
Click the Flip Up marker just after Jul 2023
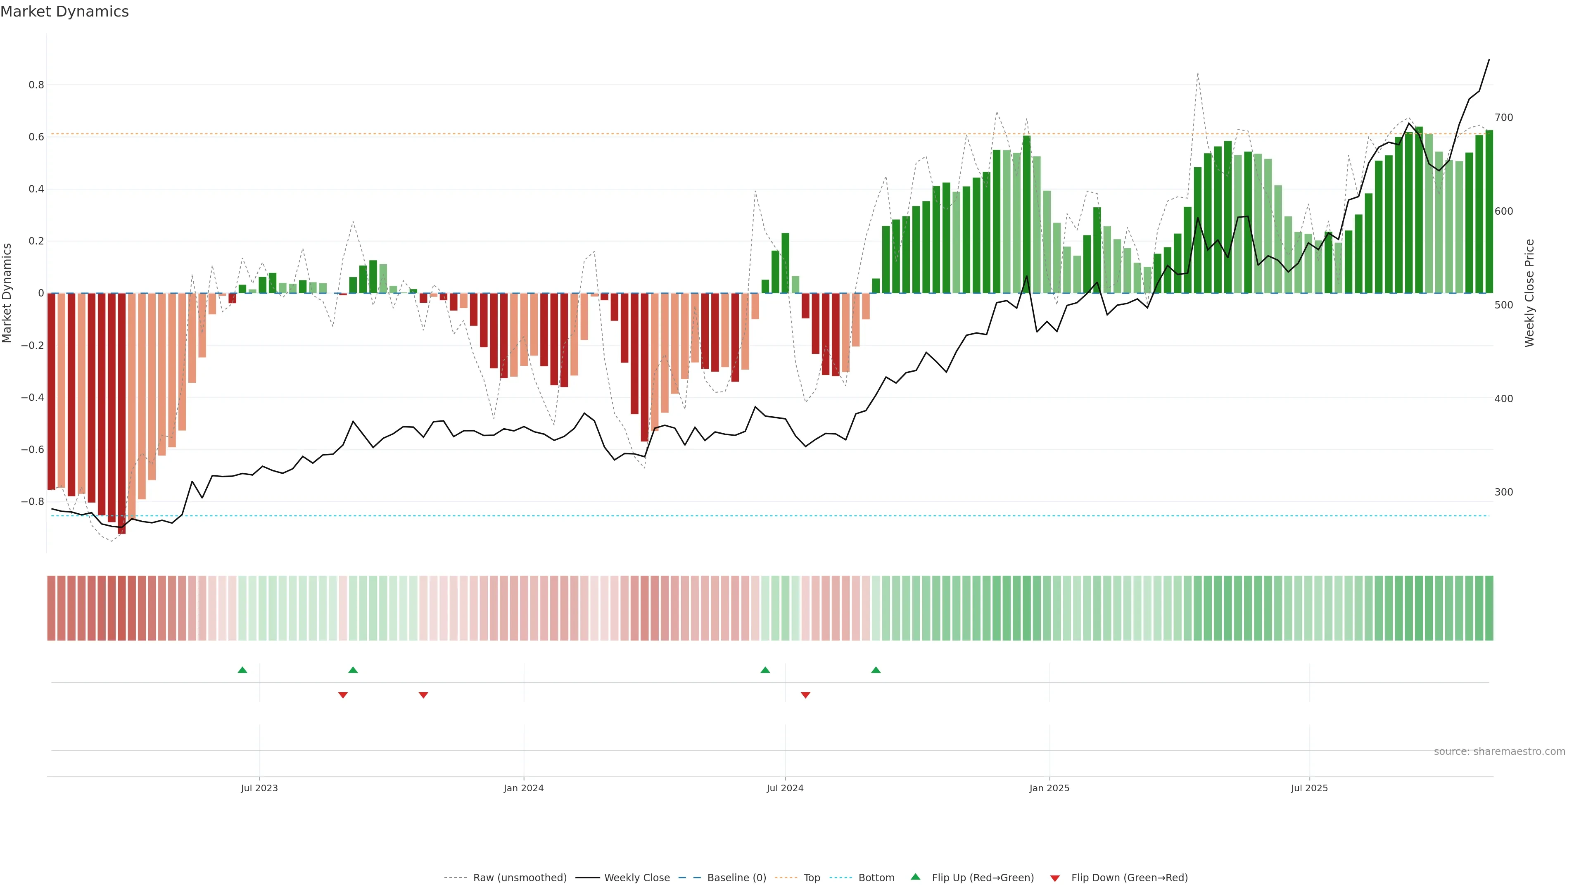tap(353, 670)
